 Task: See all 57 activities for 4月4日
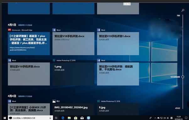[x=25, y=96]
